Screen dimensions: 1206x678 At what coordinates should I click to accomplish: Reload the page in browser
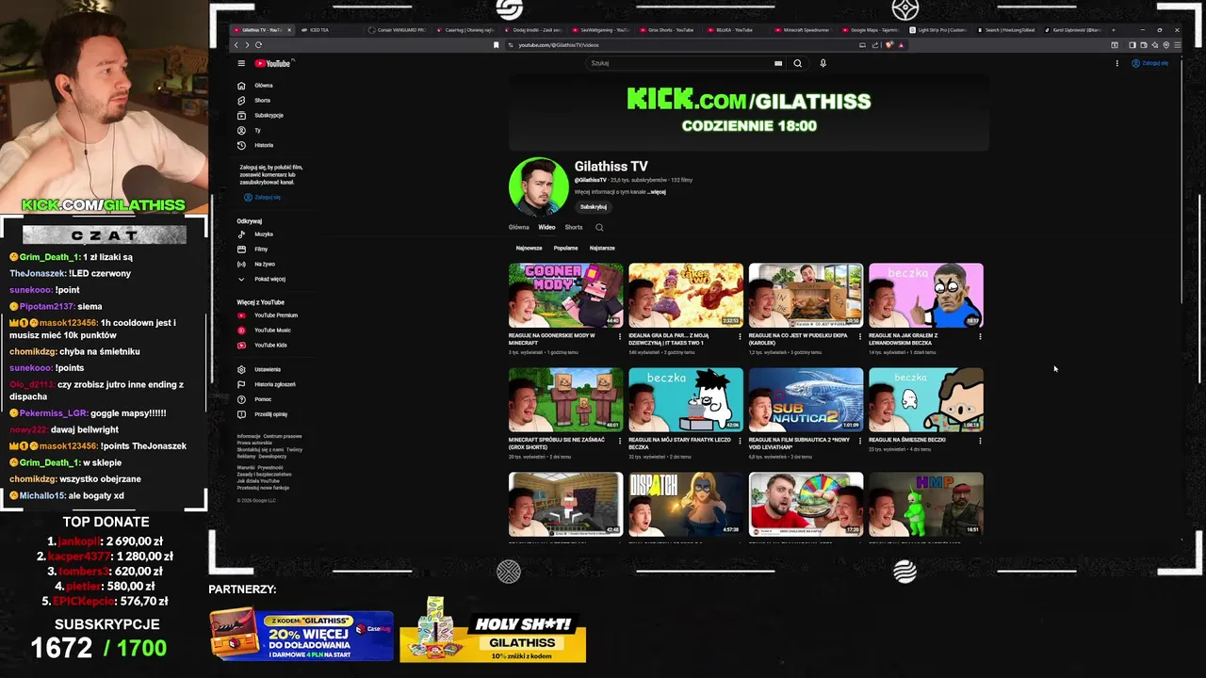(x=258, y=44)
